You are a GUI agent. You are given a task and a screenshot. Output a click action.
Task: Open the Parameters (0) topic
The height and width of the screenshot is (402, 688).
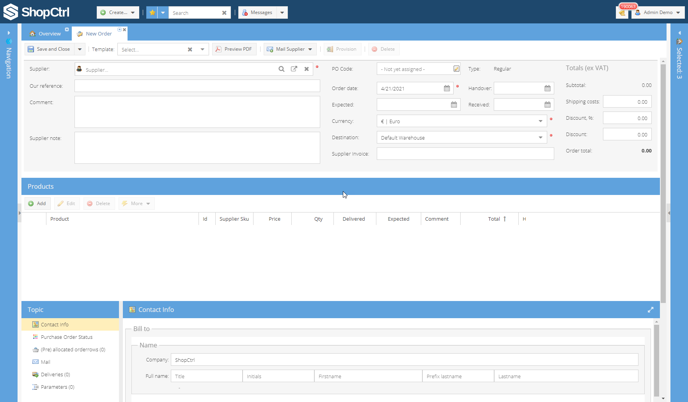point(70,387)
